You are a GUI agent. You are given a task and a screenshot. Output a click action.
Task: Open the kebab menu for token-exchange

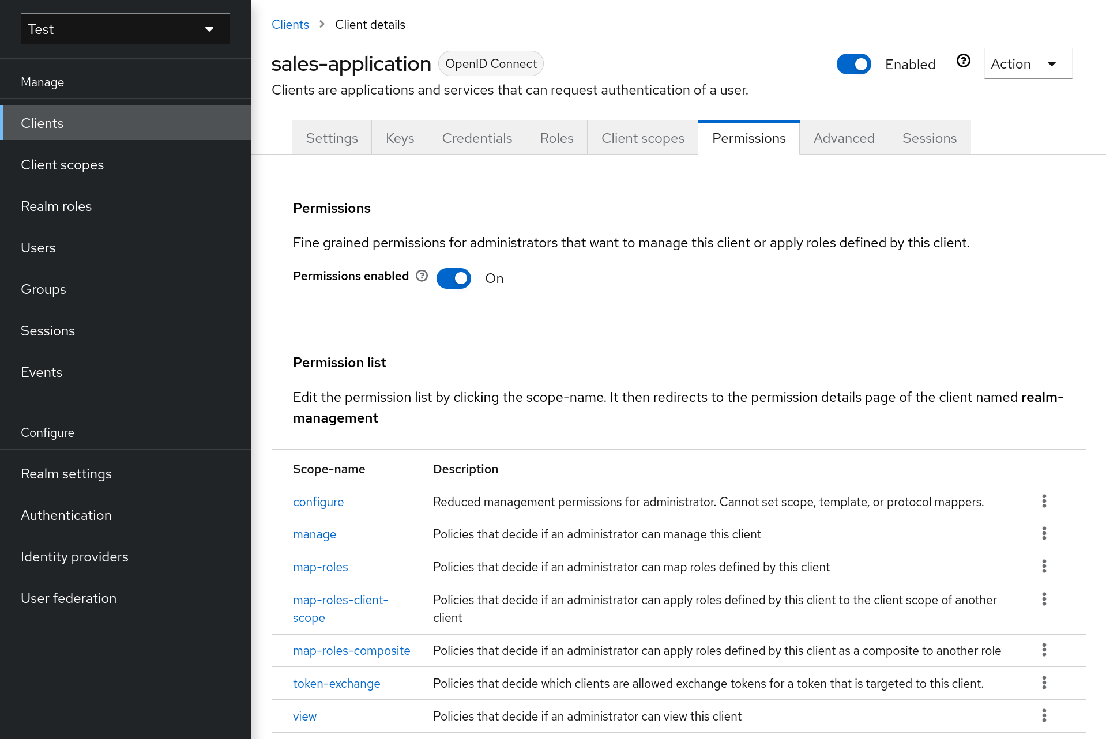pyautogui.click(x=1044, y=683)
